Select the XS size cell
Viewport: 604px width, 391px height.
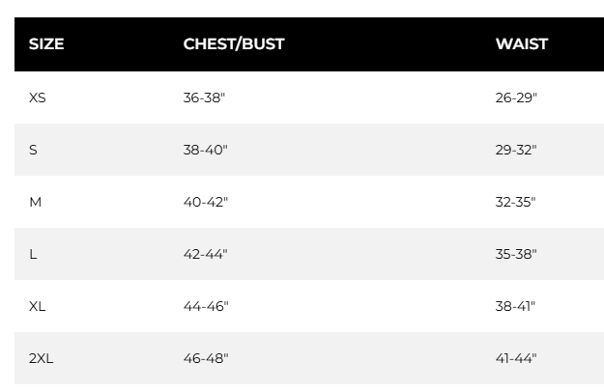pyautogui.click(x=38, y=98)
